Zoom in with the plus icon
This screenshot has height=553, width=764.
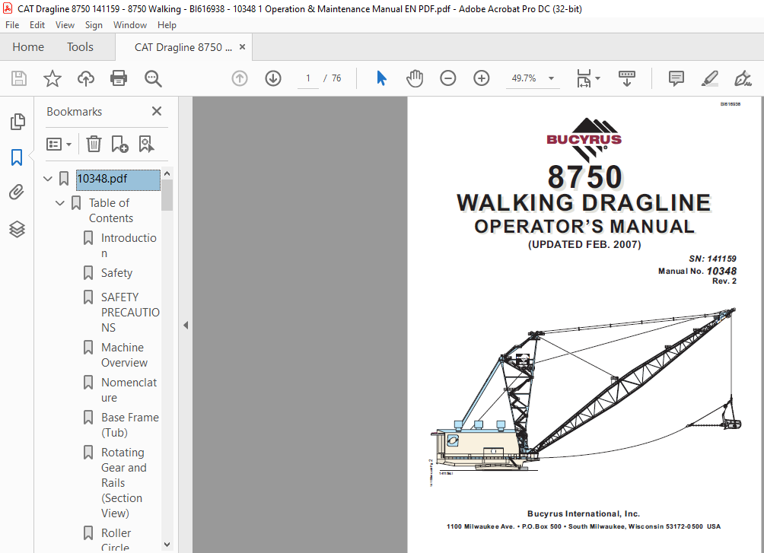pyautogui.click(x=482, y=78)
